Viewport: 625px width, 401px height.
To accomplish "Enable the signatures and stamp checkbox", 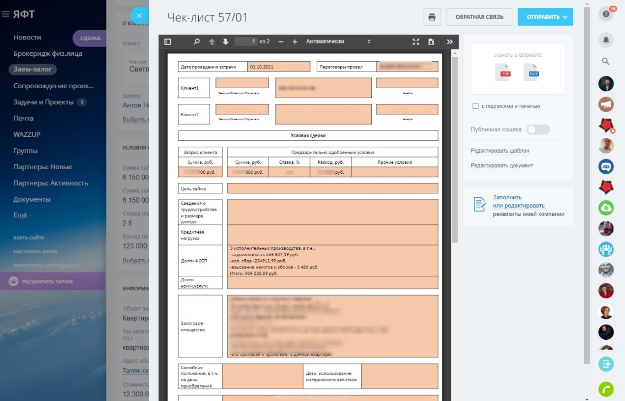I will pyautogui.click(x=476, y=106).
